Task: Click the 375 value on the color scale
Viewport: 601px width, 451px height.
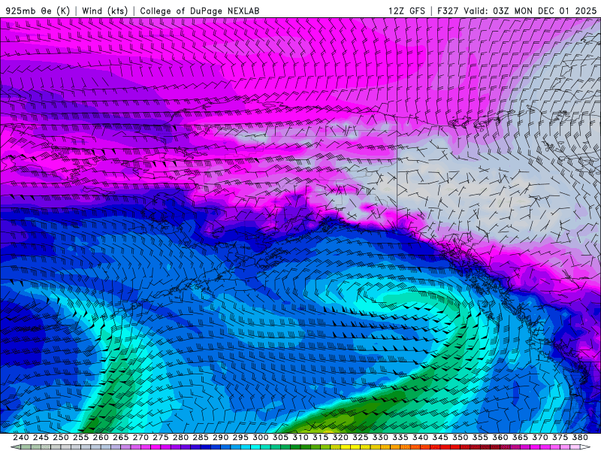Action: 560,437
